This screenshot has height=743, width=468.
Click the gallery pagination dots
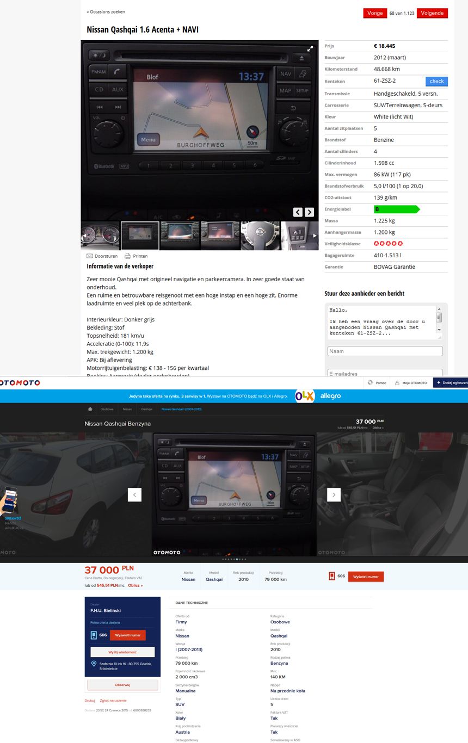coord(234,559)
